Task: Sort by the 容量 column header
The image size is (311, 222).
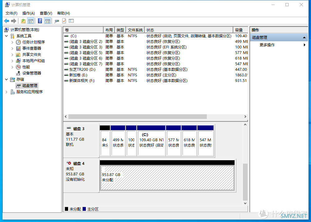Action: (x=241, y=30)
